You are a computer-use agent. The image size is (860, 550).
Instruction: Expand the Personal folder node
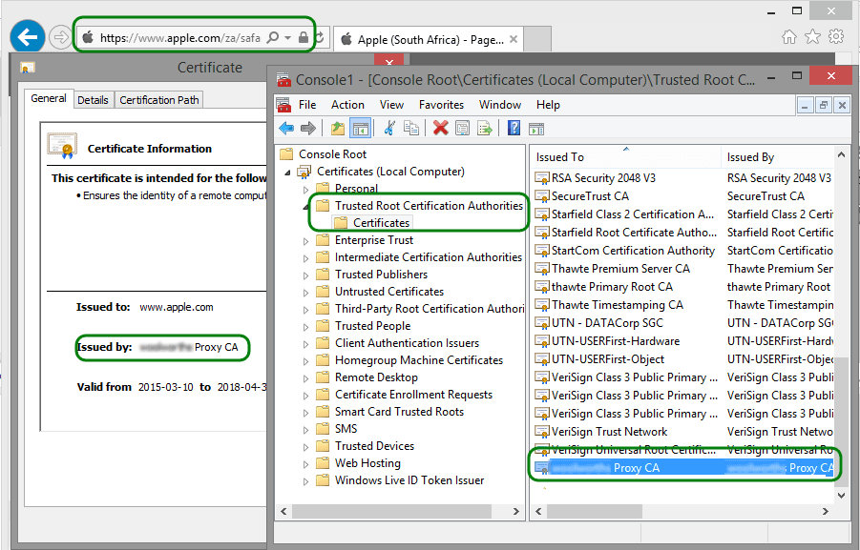[306, 190]
